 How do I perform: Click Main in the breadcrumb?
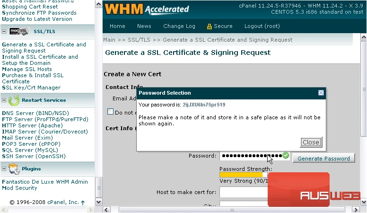(109, 40)
